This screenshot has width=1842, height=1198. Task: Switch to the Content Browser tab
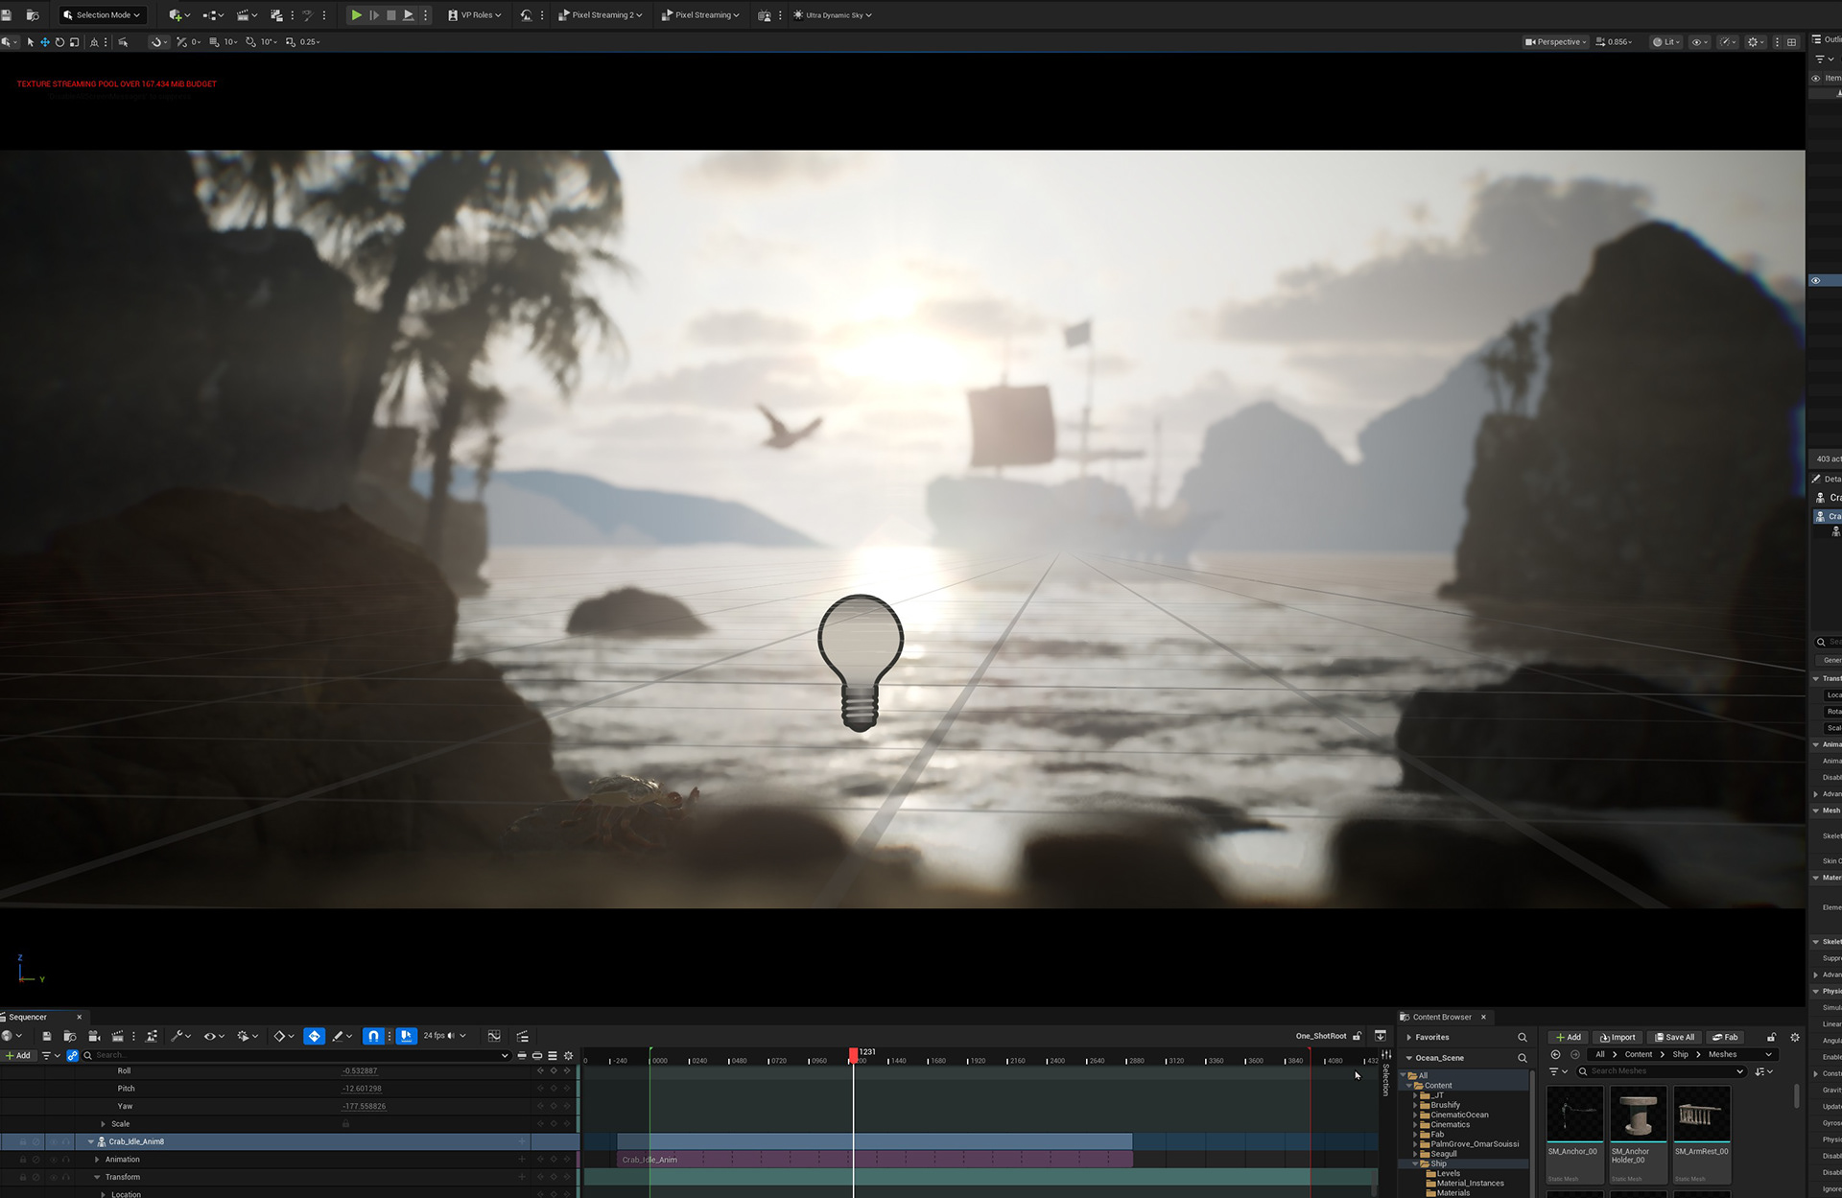click(1442, 1017)
